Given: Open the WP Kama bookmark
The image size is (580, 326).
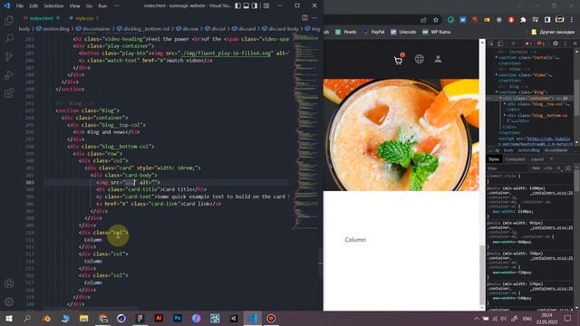Looking at the screenshot, I should coord(437,33).
